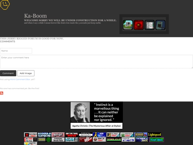Click the Powered by cloud9 badge

128,140
